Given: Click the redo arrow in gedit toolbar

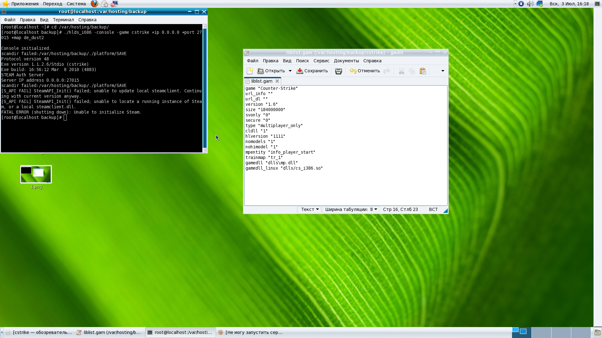Looking at the screenshot, I should coord(387,71).
